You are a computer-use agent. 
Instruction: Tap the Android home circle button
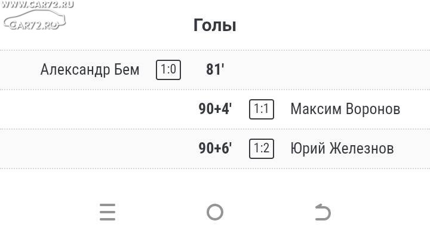point(215,212)
